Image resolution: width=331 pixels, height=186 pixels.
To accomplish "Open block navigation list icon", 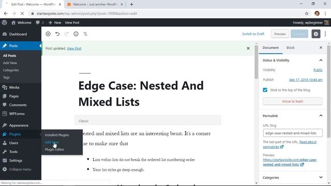I will [85, 34].
